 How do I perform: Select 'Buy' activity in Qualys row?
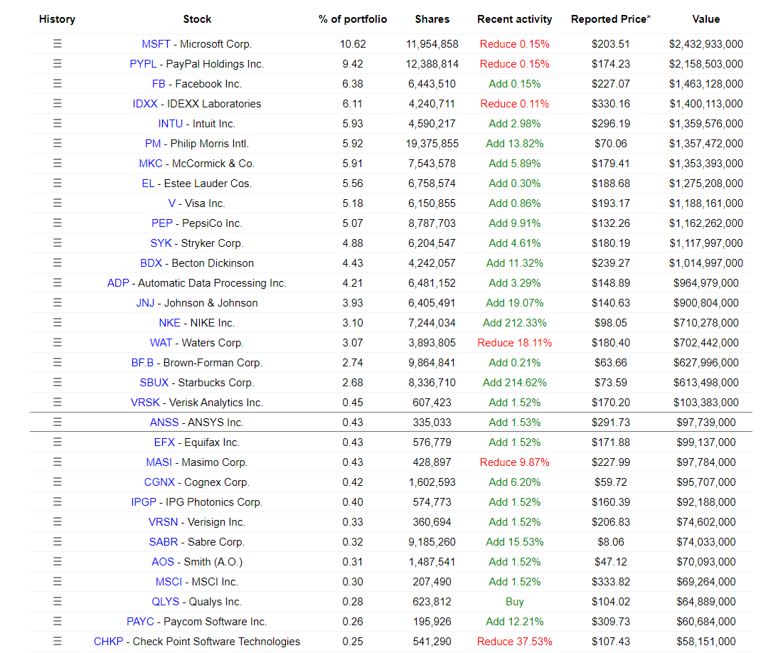coord(514,602)
